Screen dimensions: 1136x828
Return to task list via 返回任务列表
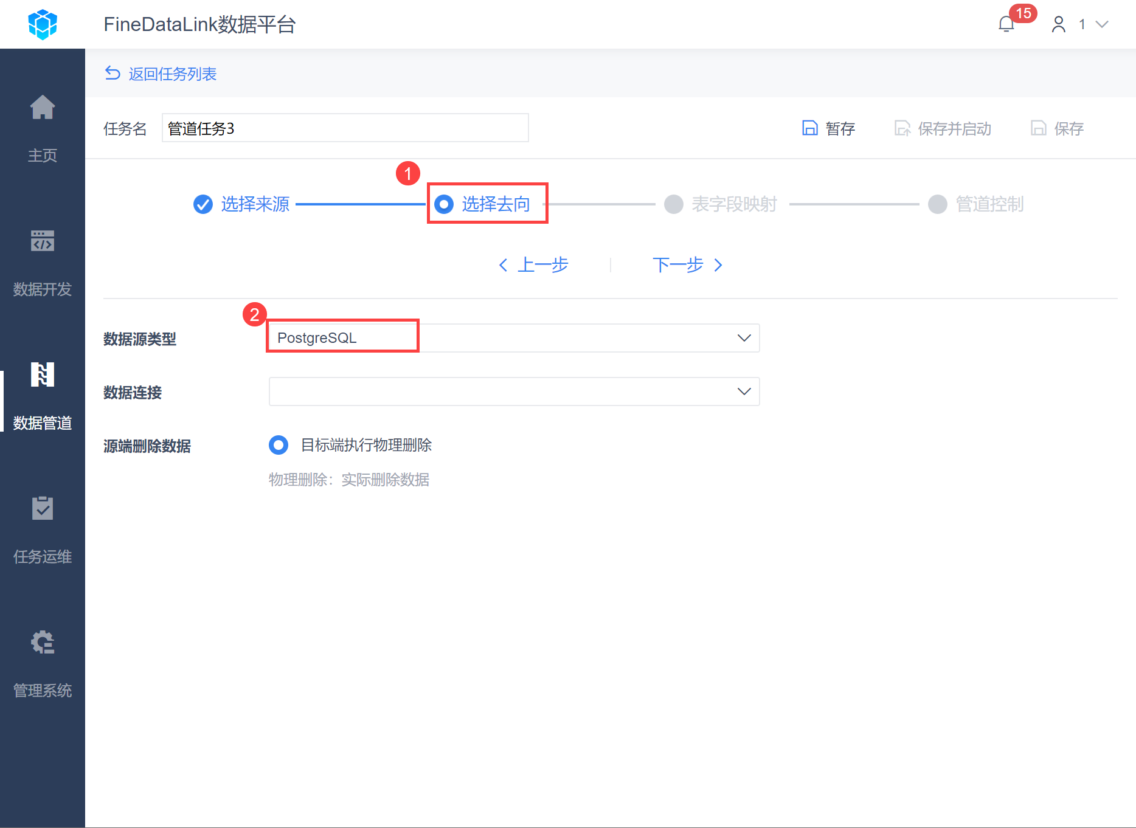pos(173,74)
